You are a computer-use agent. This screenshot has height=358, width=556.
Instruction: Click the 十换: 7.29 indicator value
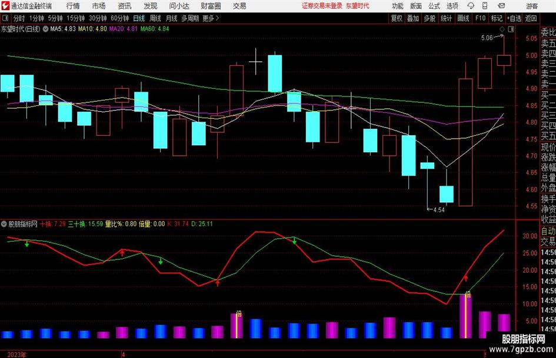point(52,224)
